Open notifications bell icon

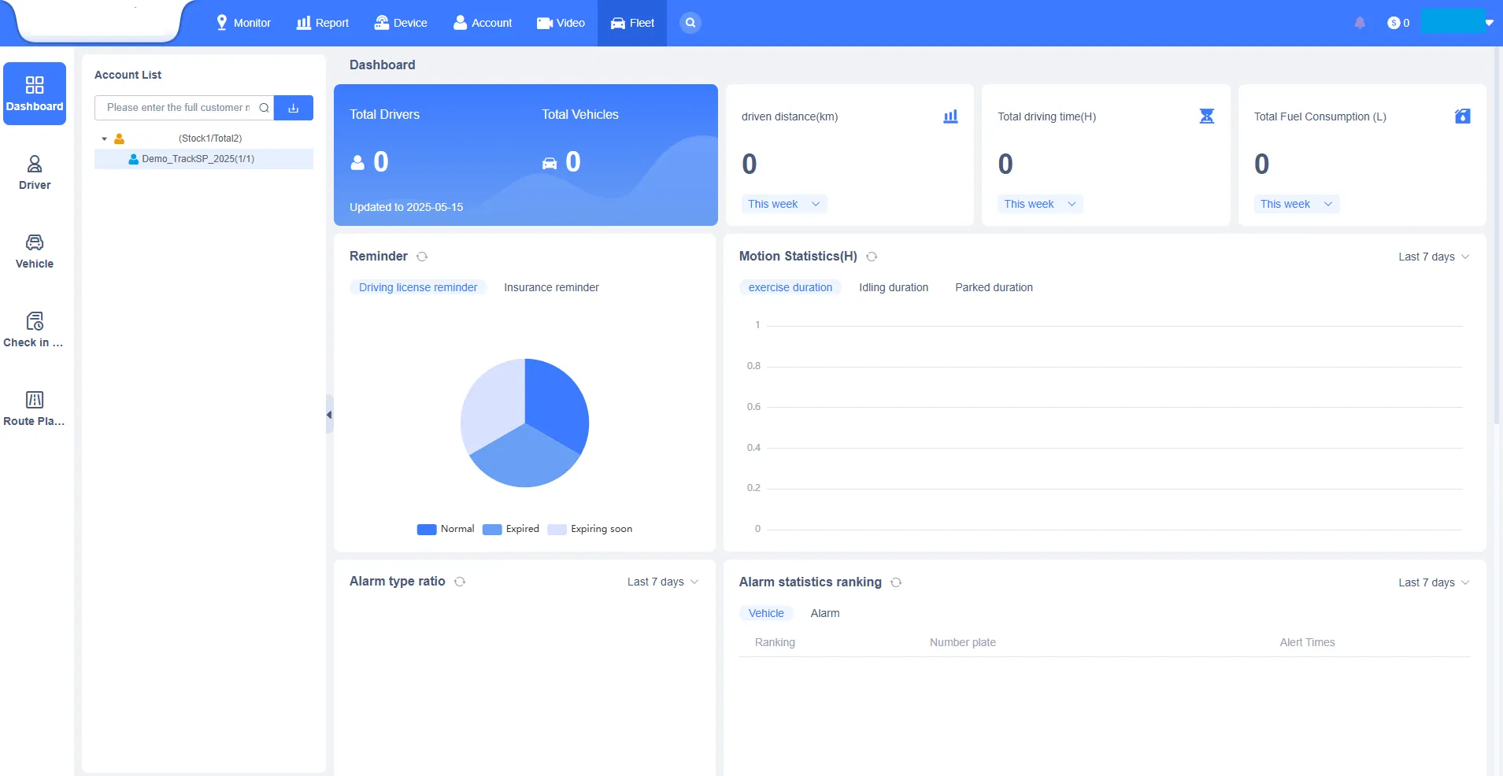coord(1358,23)
